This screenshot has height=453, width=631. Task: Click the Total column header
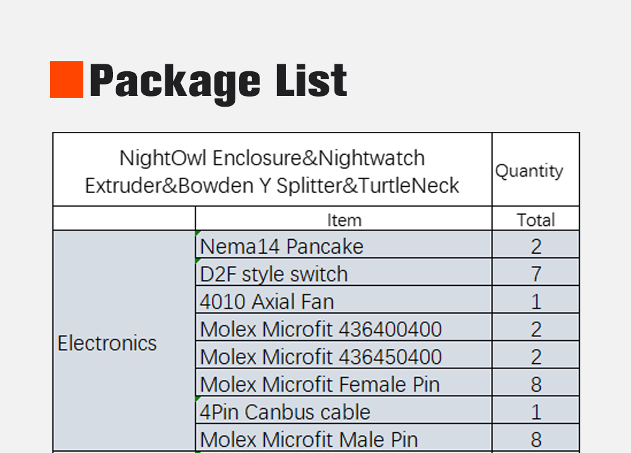(536, 220)
